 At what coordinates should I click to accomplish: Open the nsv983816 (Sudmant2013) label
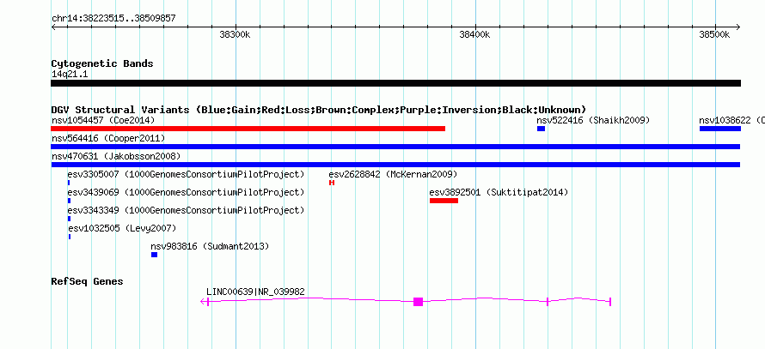coord(210,246)
